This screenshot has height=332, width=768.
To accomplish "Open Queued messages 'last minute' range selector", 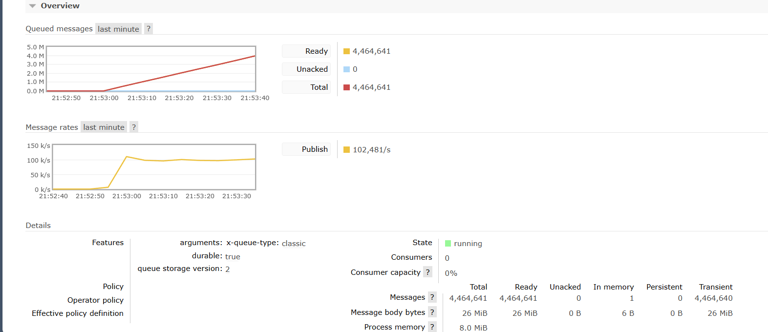I will (118, 29).
